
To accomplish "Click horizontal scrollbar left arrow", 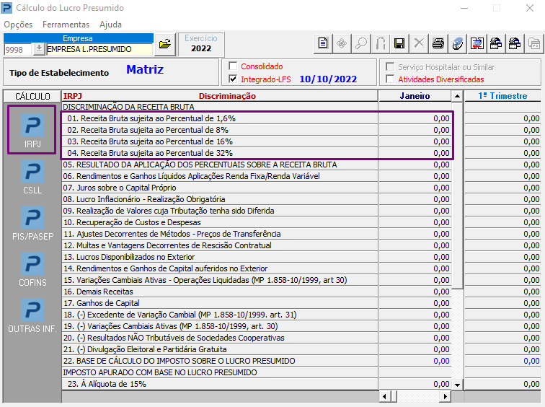I will coord(384,396).
